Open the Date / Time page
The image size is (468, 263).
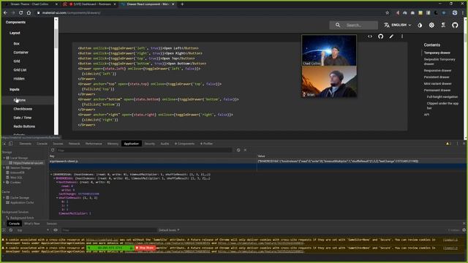click(x=23, y=118)
